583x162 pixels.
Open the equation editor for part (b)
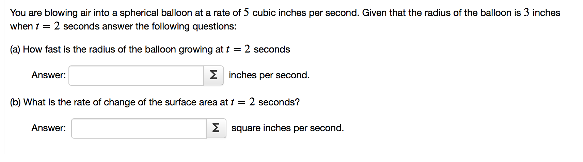216,128
